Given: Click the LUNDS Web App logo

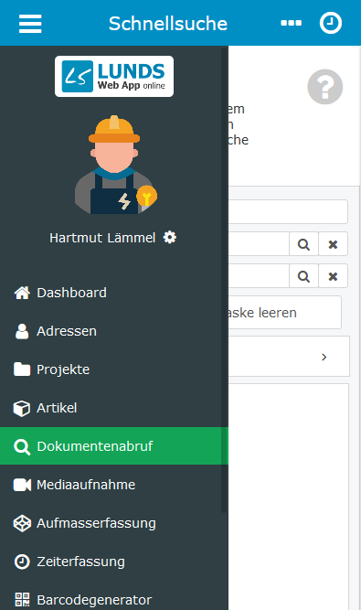Looking at the screenshot, I should click(114, 76).
